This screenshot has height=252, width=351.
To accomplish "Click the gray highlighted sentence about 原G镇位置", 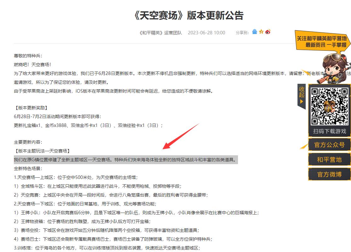I will (x=125, y=160).
